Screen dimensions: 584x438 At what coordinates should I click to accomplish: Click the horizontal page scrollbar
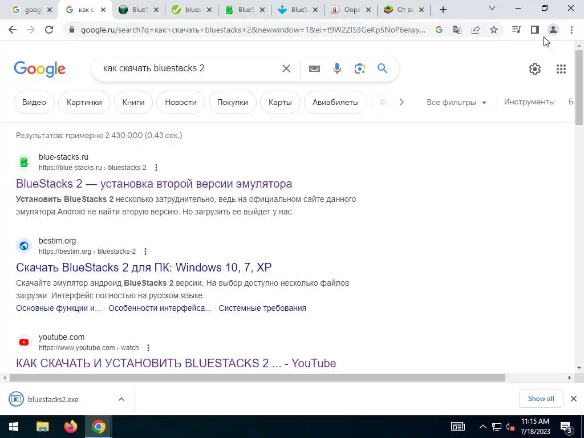(x=257, y=378)
